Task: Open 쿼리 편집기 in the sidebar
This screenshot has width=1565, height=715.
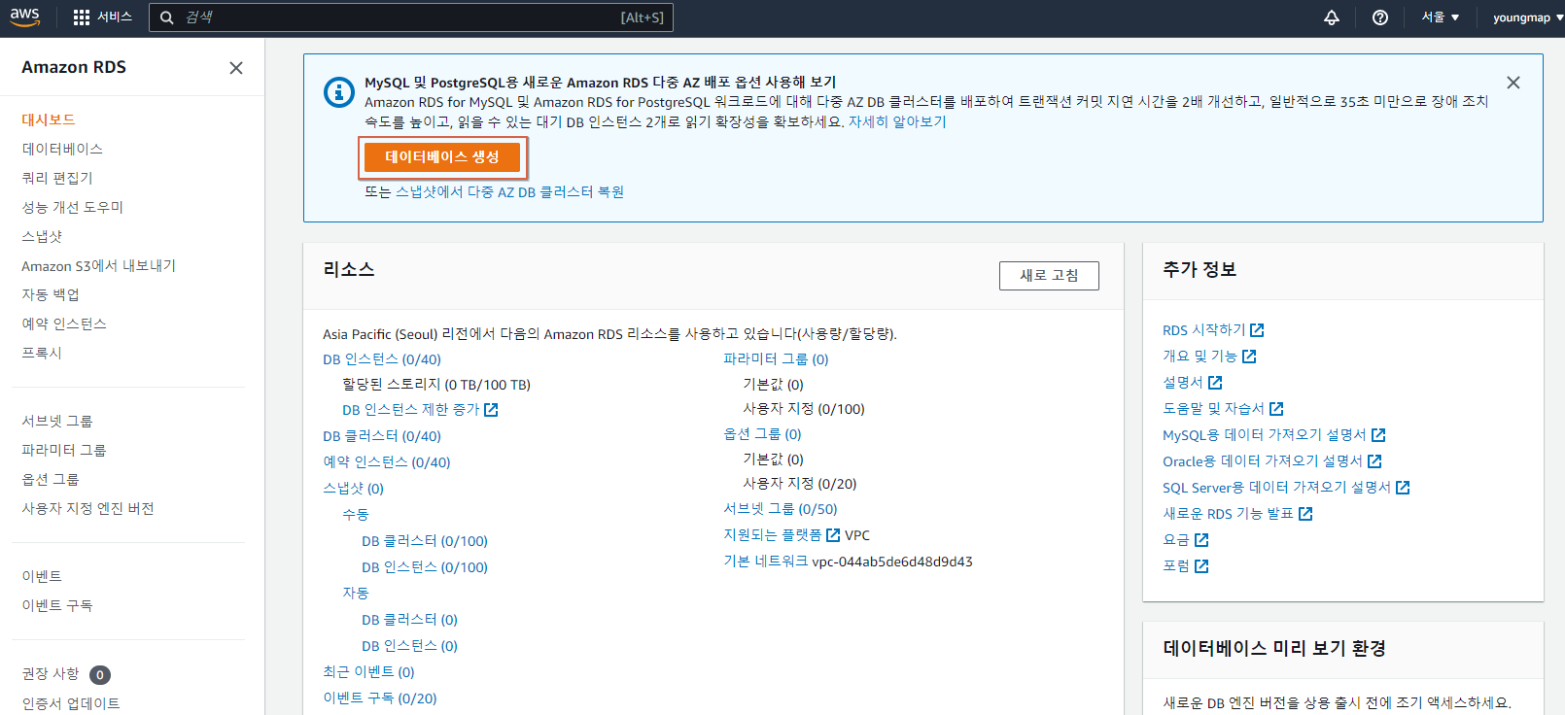Action: (x=57, y=178)
